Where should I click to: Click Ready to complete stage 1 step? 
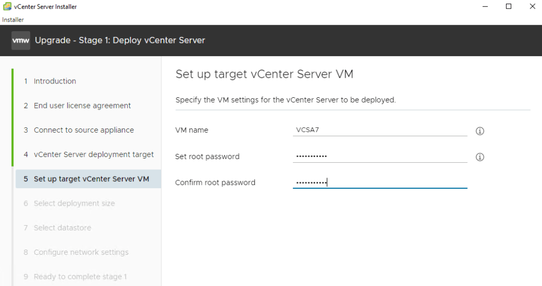[80, 276]
